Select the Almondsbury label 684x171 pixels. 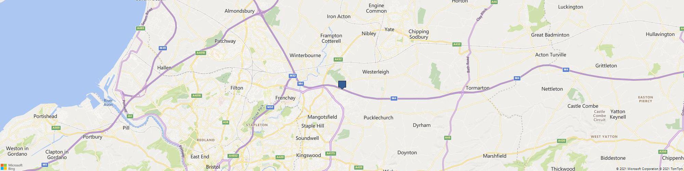point(239,11)
